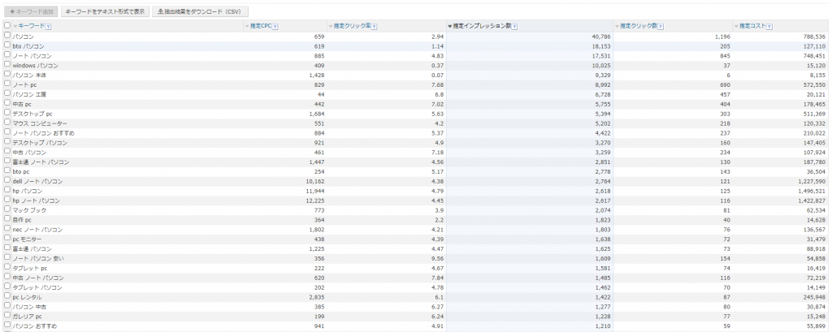Tick checkbox for hp パソコン

coord(6,189)
